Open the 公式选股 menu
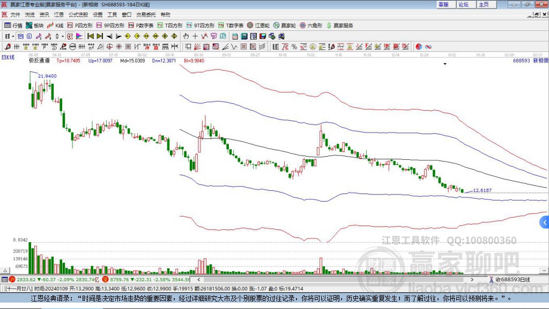This screenshot has height=309, width=549. coord(78,14)
